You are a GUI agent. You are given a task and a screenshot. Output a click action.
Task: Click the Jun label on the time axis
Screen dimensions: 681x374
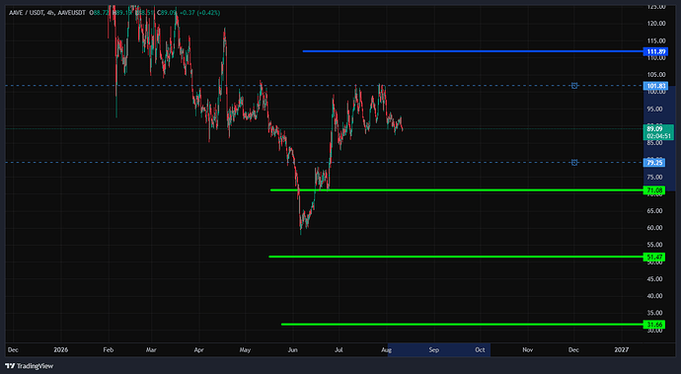point(293,349)
